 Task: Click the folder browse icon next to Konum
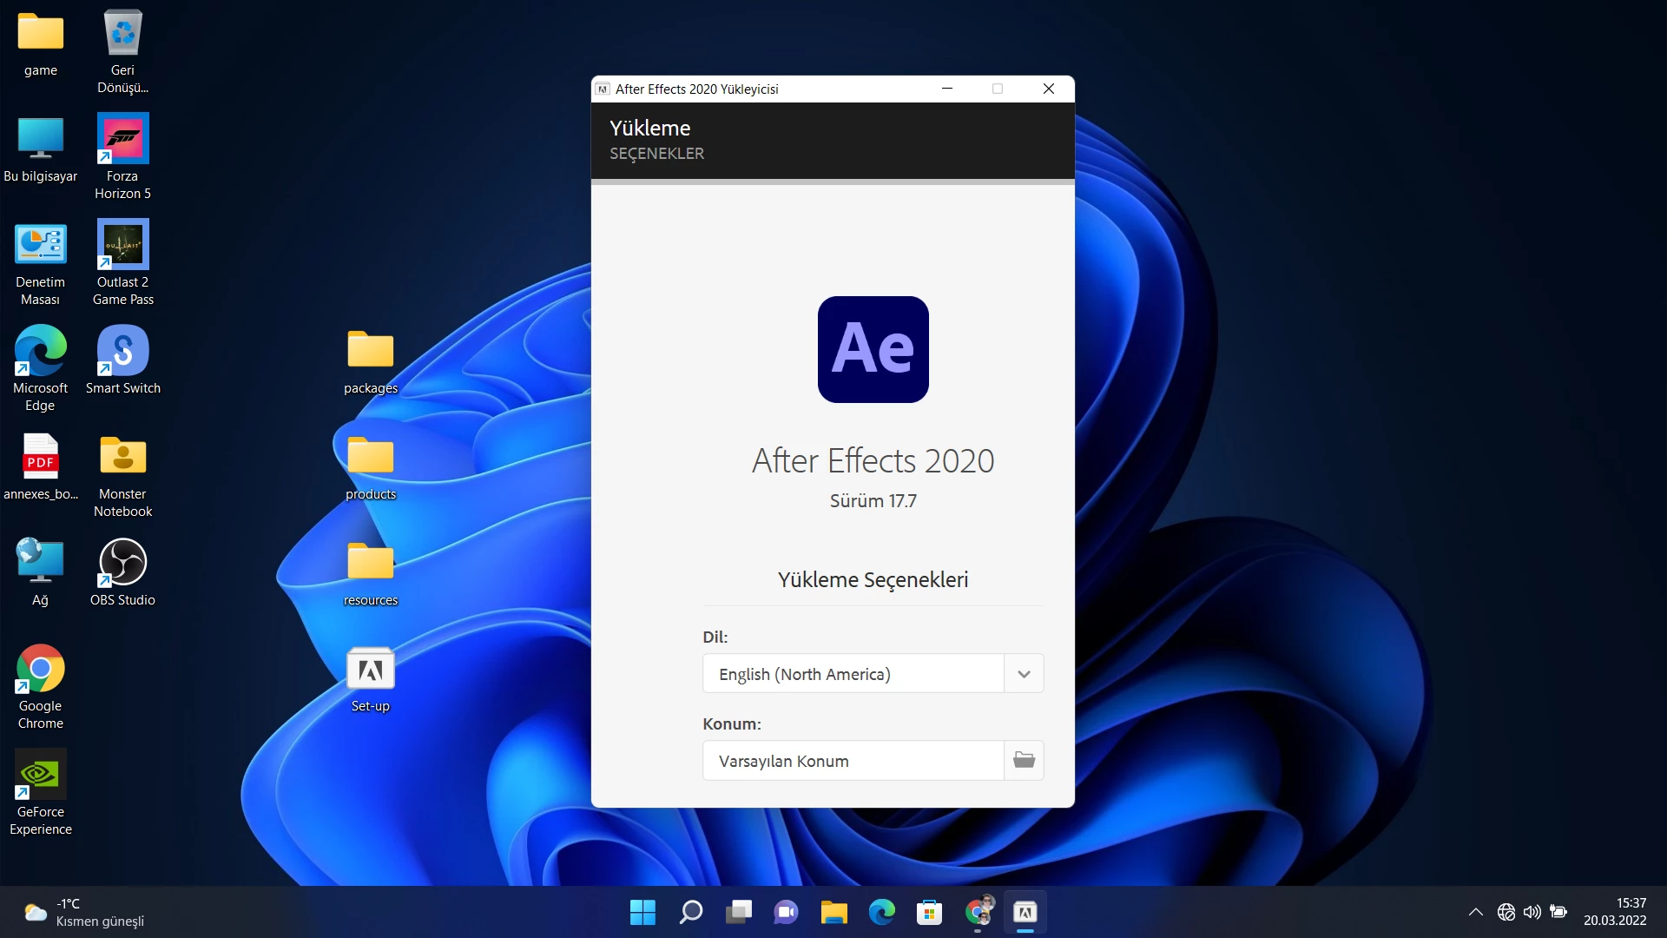tap(1024, 760)
